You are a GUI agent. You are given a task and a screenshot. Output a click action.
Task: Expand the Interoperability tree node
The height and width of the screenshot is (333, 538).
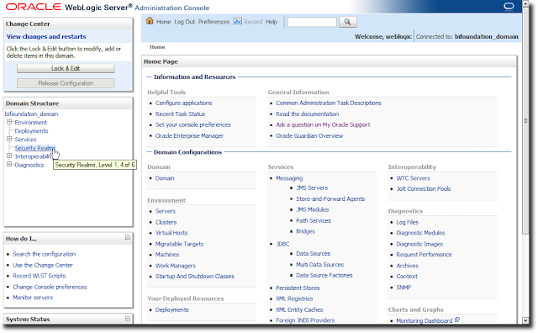[9, 156]
